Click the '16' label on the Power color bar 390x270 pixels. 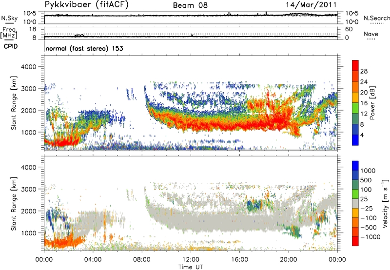pyautogui.click(x=364, y=103)
